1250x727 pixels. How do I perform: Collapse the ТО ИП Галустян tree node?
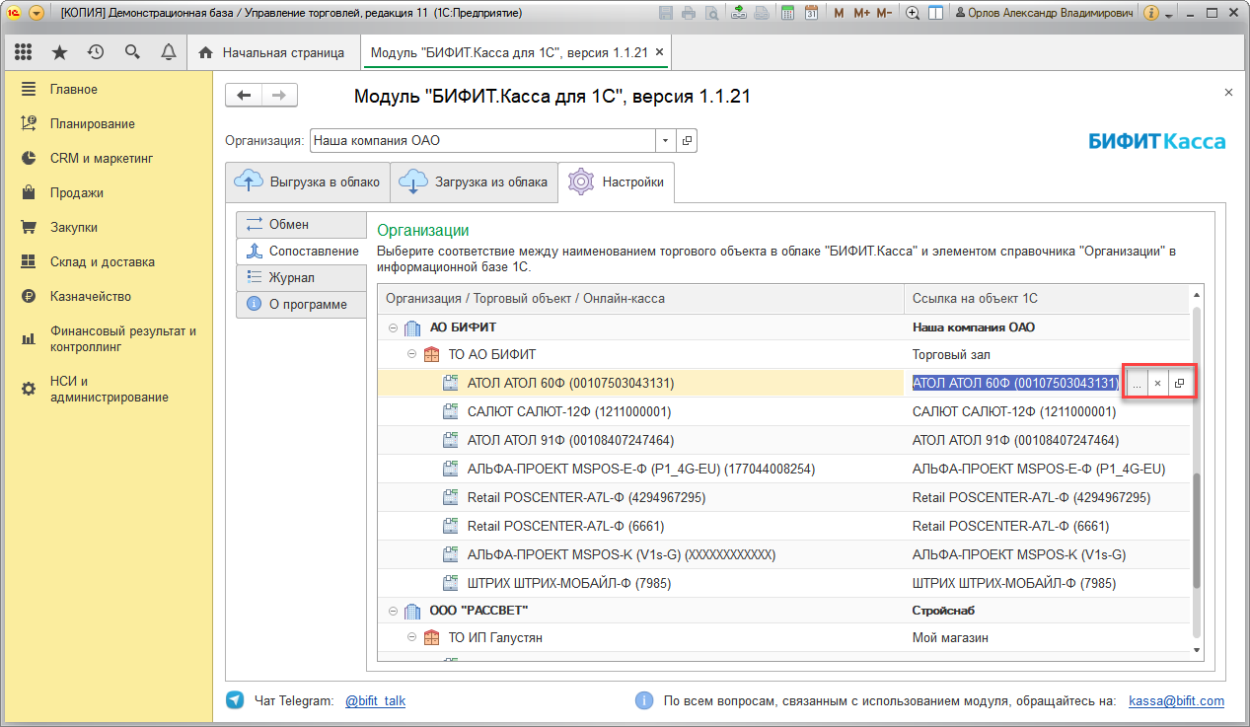coord(412,637)
